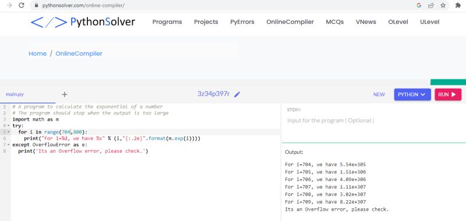Viewport: 466px width, 221px height.
Task: Click the 'except OverflowError as e:' line
Action: [x=50, y=144]
